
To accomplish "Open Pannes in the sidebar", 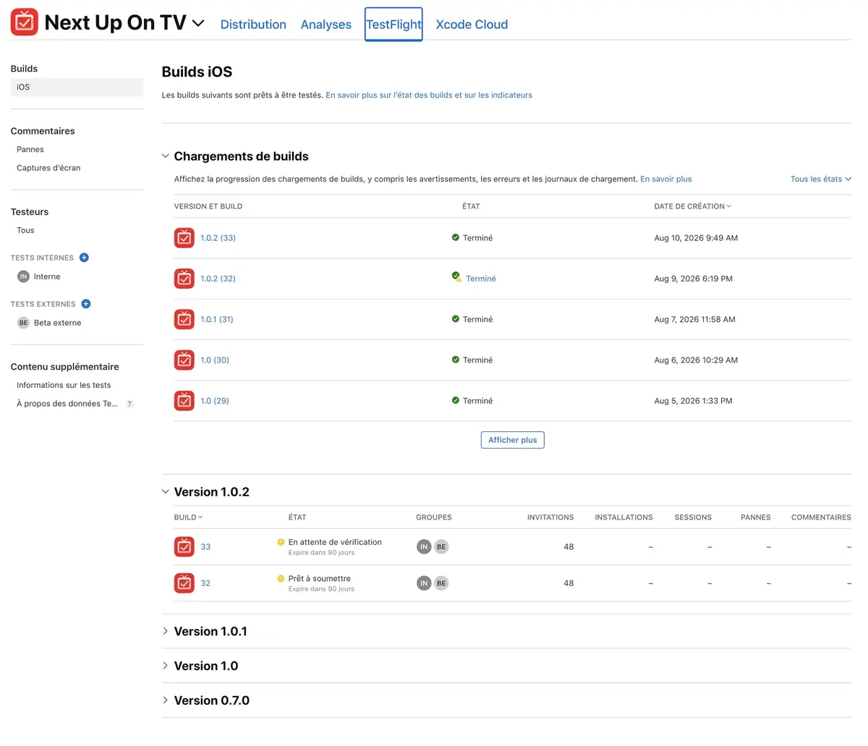I will (x=30, y=149).
